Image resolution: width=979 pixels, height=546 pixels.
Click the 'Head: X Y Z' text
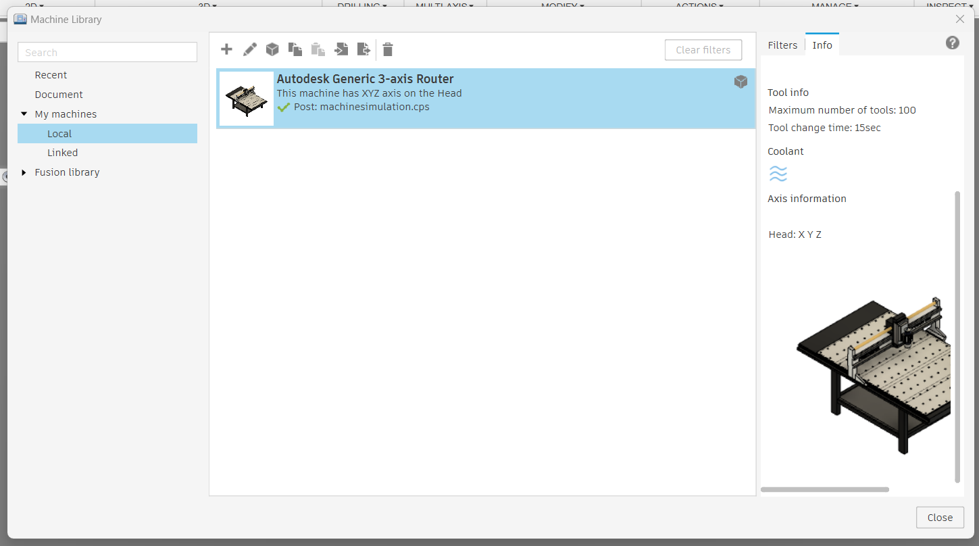click(795, 234)
